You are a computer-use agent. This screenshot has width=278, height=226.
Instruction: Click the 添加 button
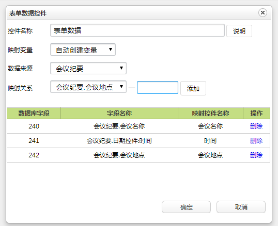[x=193, y=88]
